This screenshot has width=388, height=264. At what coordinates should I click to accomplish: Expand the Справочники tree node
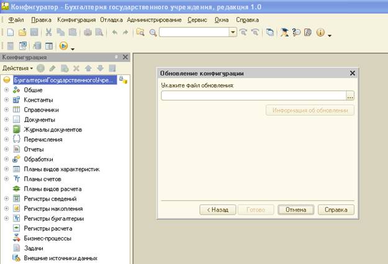tap(7, 110)
